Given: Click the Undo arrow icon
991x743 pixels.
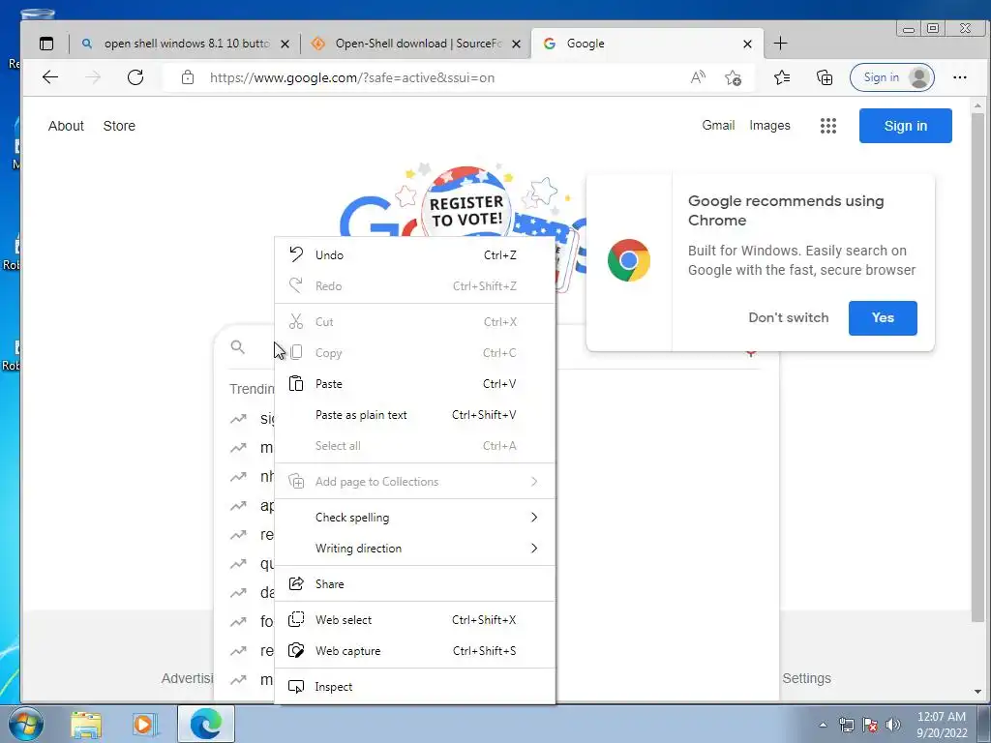Looking at the screenshot, I should 296,254.
